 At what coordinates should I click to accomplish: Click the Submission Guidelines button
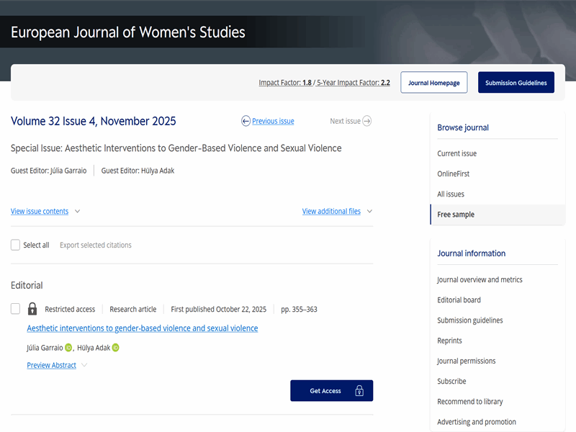[x=516, y=83]
